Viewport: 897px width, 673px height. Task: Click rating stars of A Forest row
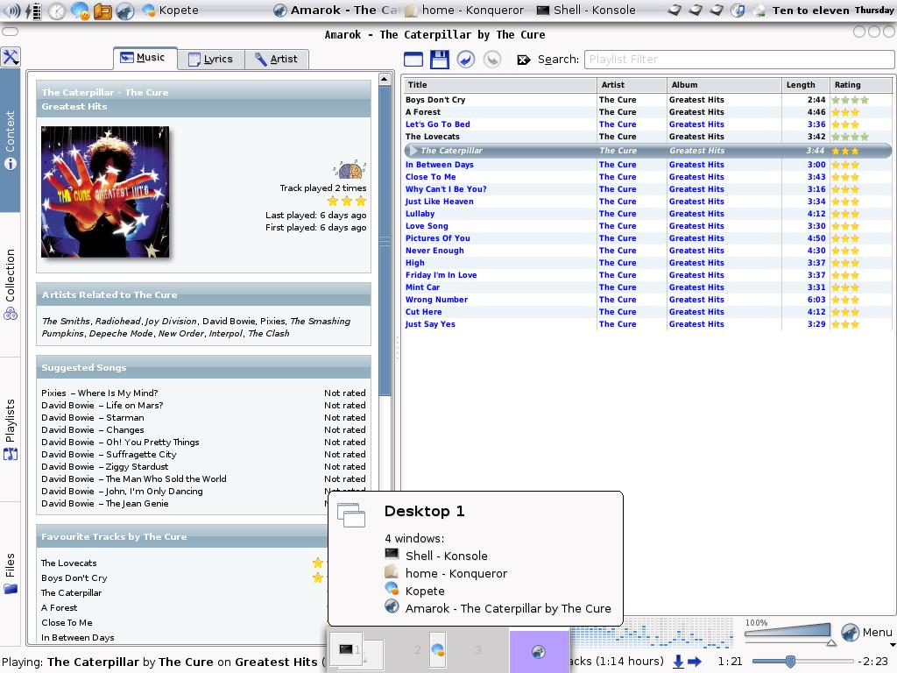tap(845, 112)
